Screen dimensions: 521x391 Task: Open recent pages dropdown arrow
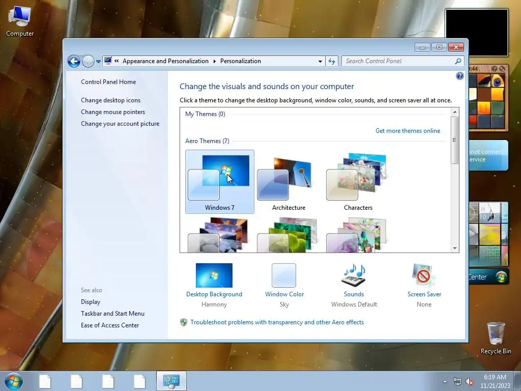click(x=98, y=62)
